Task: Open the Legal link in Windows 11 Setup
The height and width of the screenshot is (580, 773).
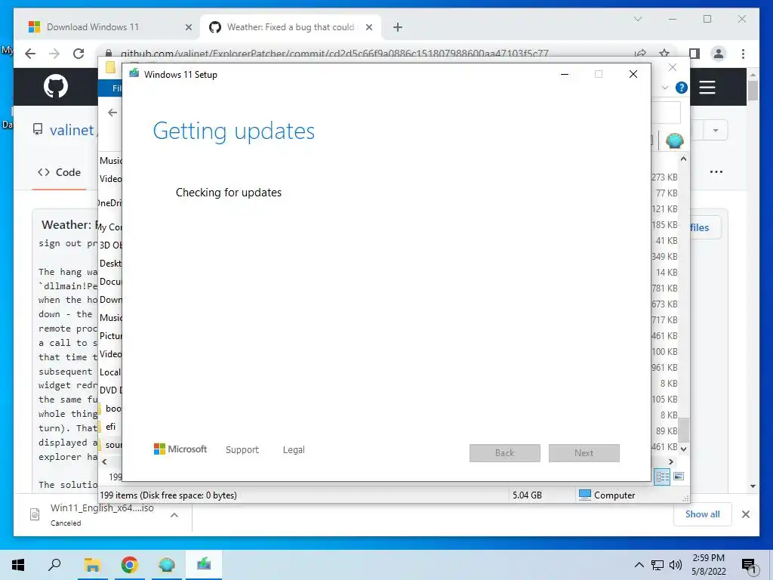Action: tap(294, 450)
